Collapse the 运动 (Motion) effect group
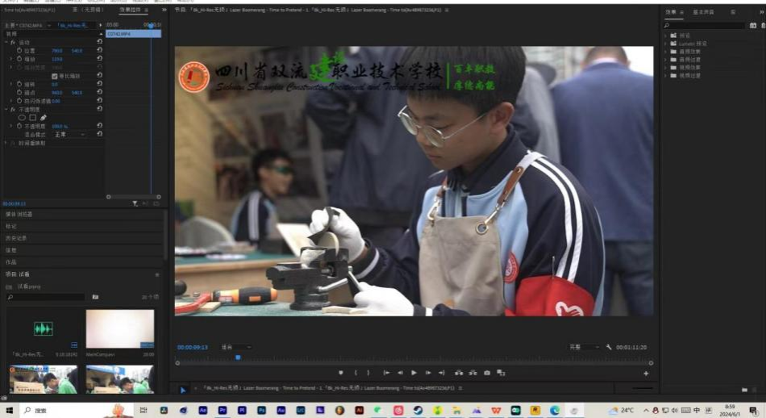 (x=6, y=42)
